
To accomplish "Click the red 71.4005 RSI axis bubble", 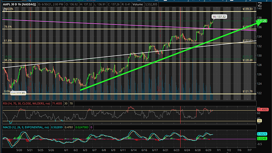I will (x=263, y=110).
